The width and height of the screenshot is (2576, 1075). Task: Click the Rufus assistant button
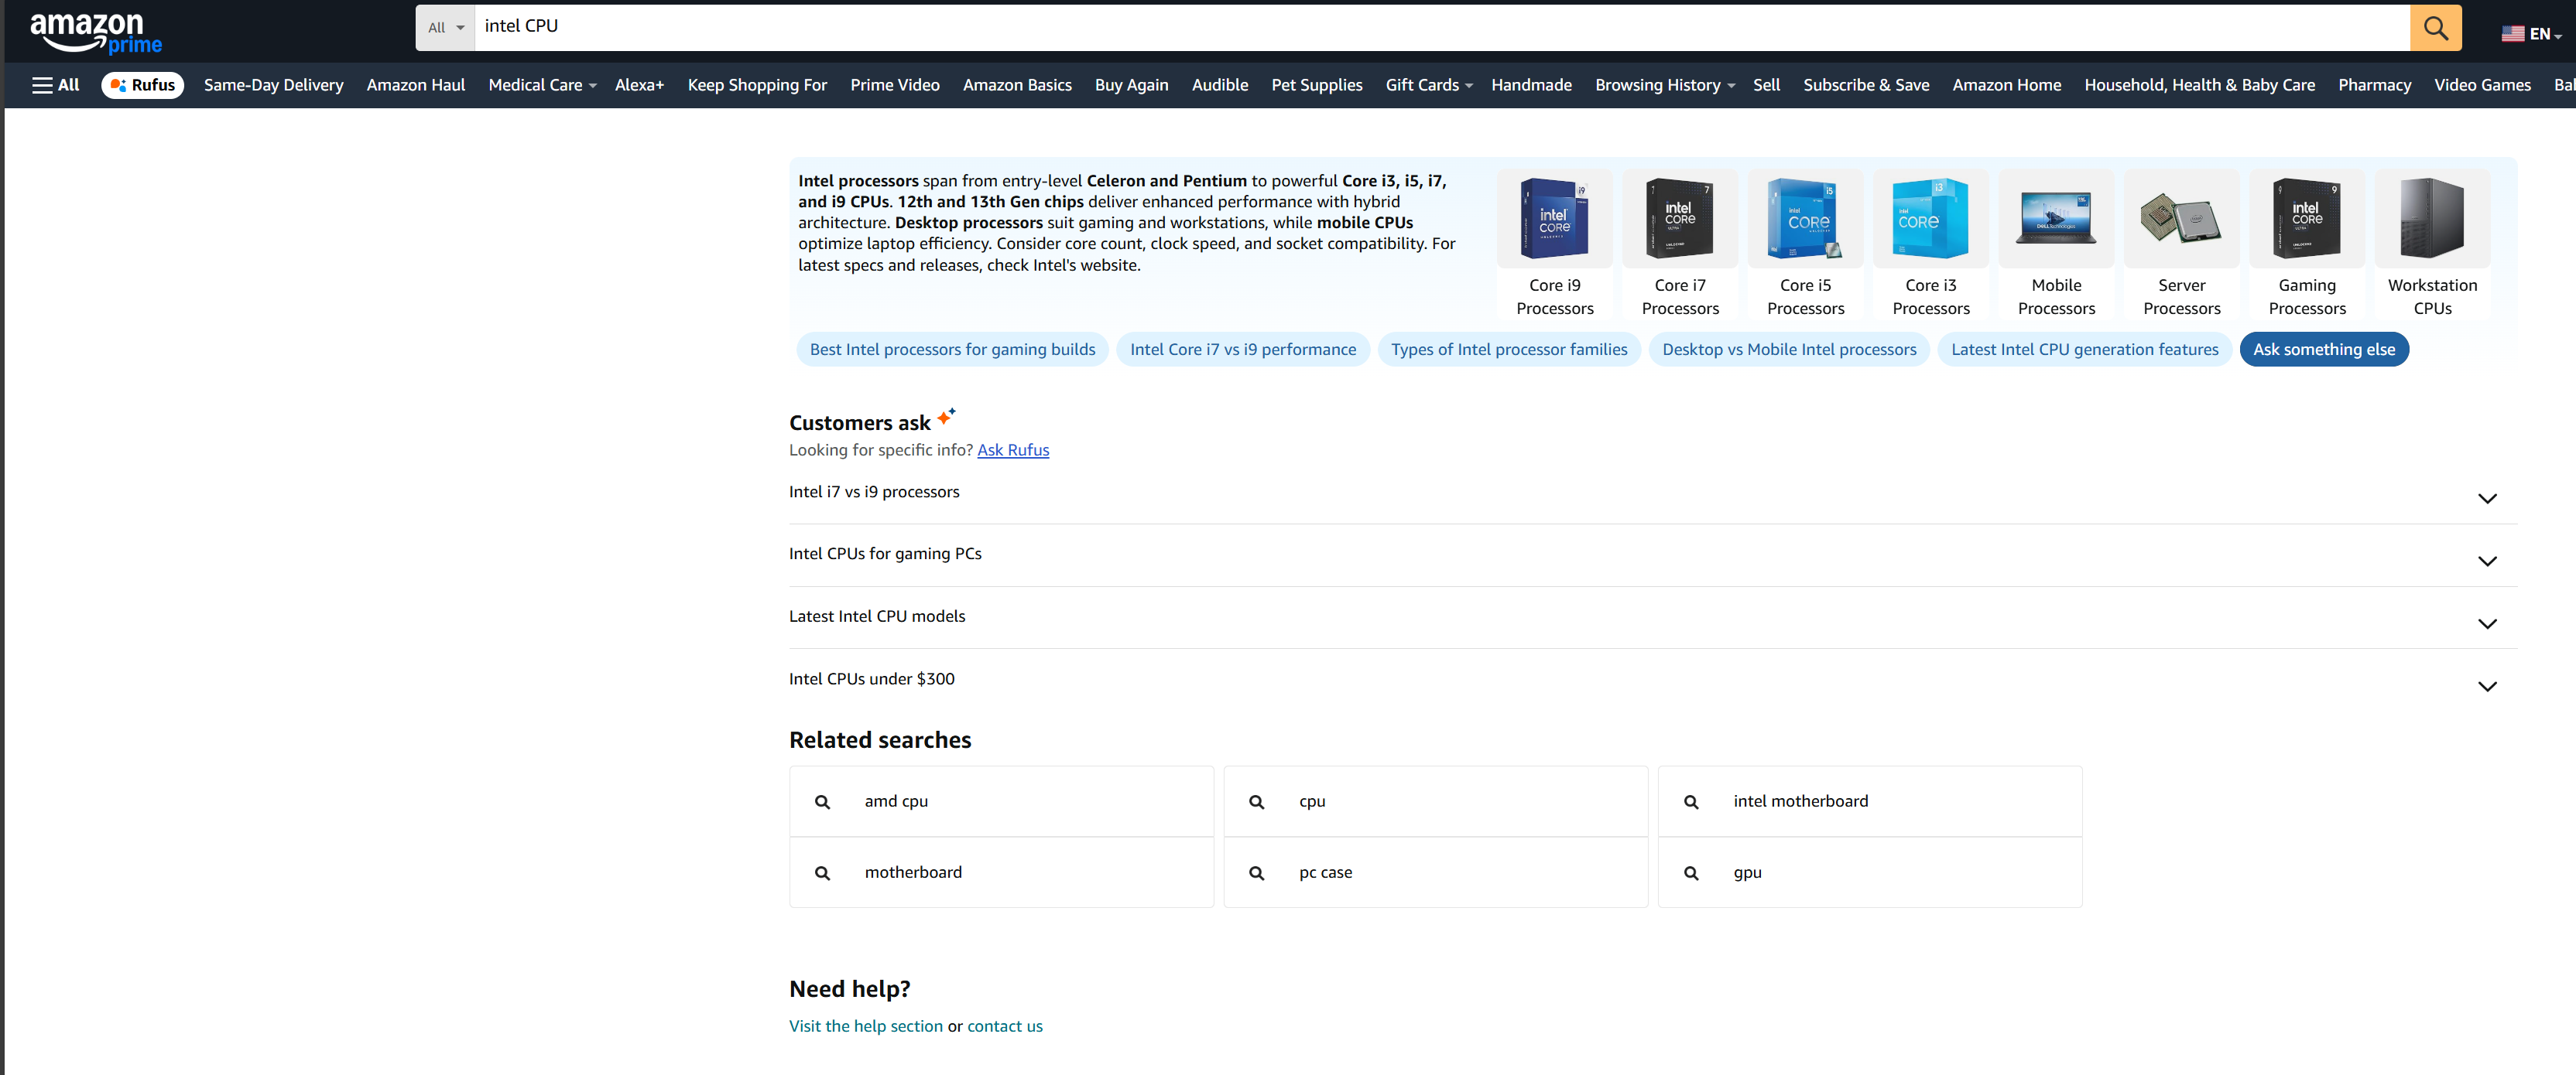point(143,85)
